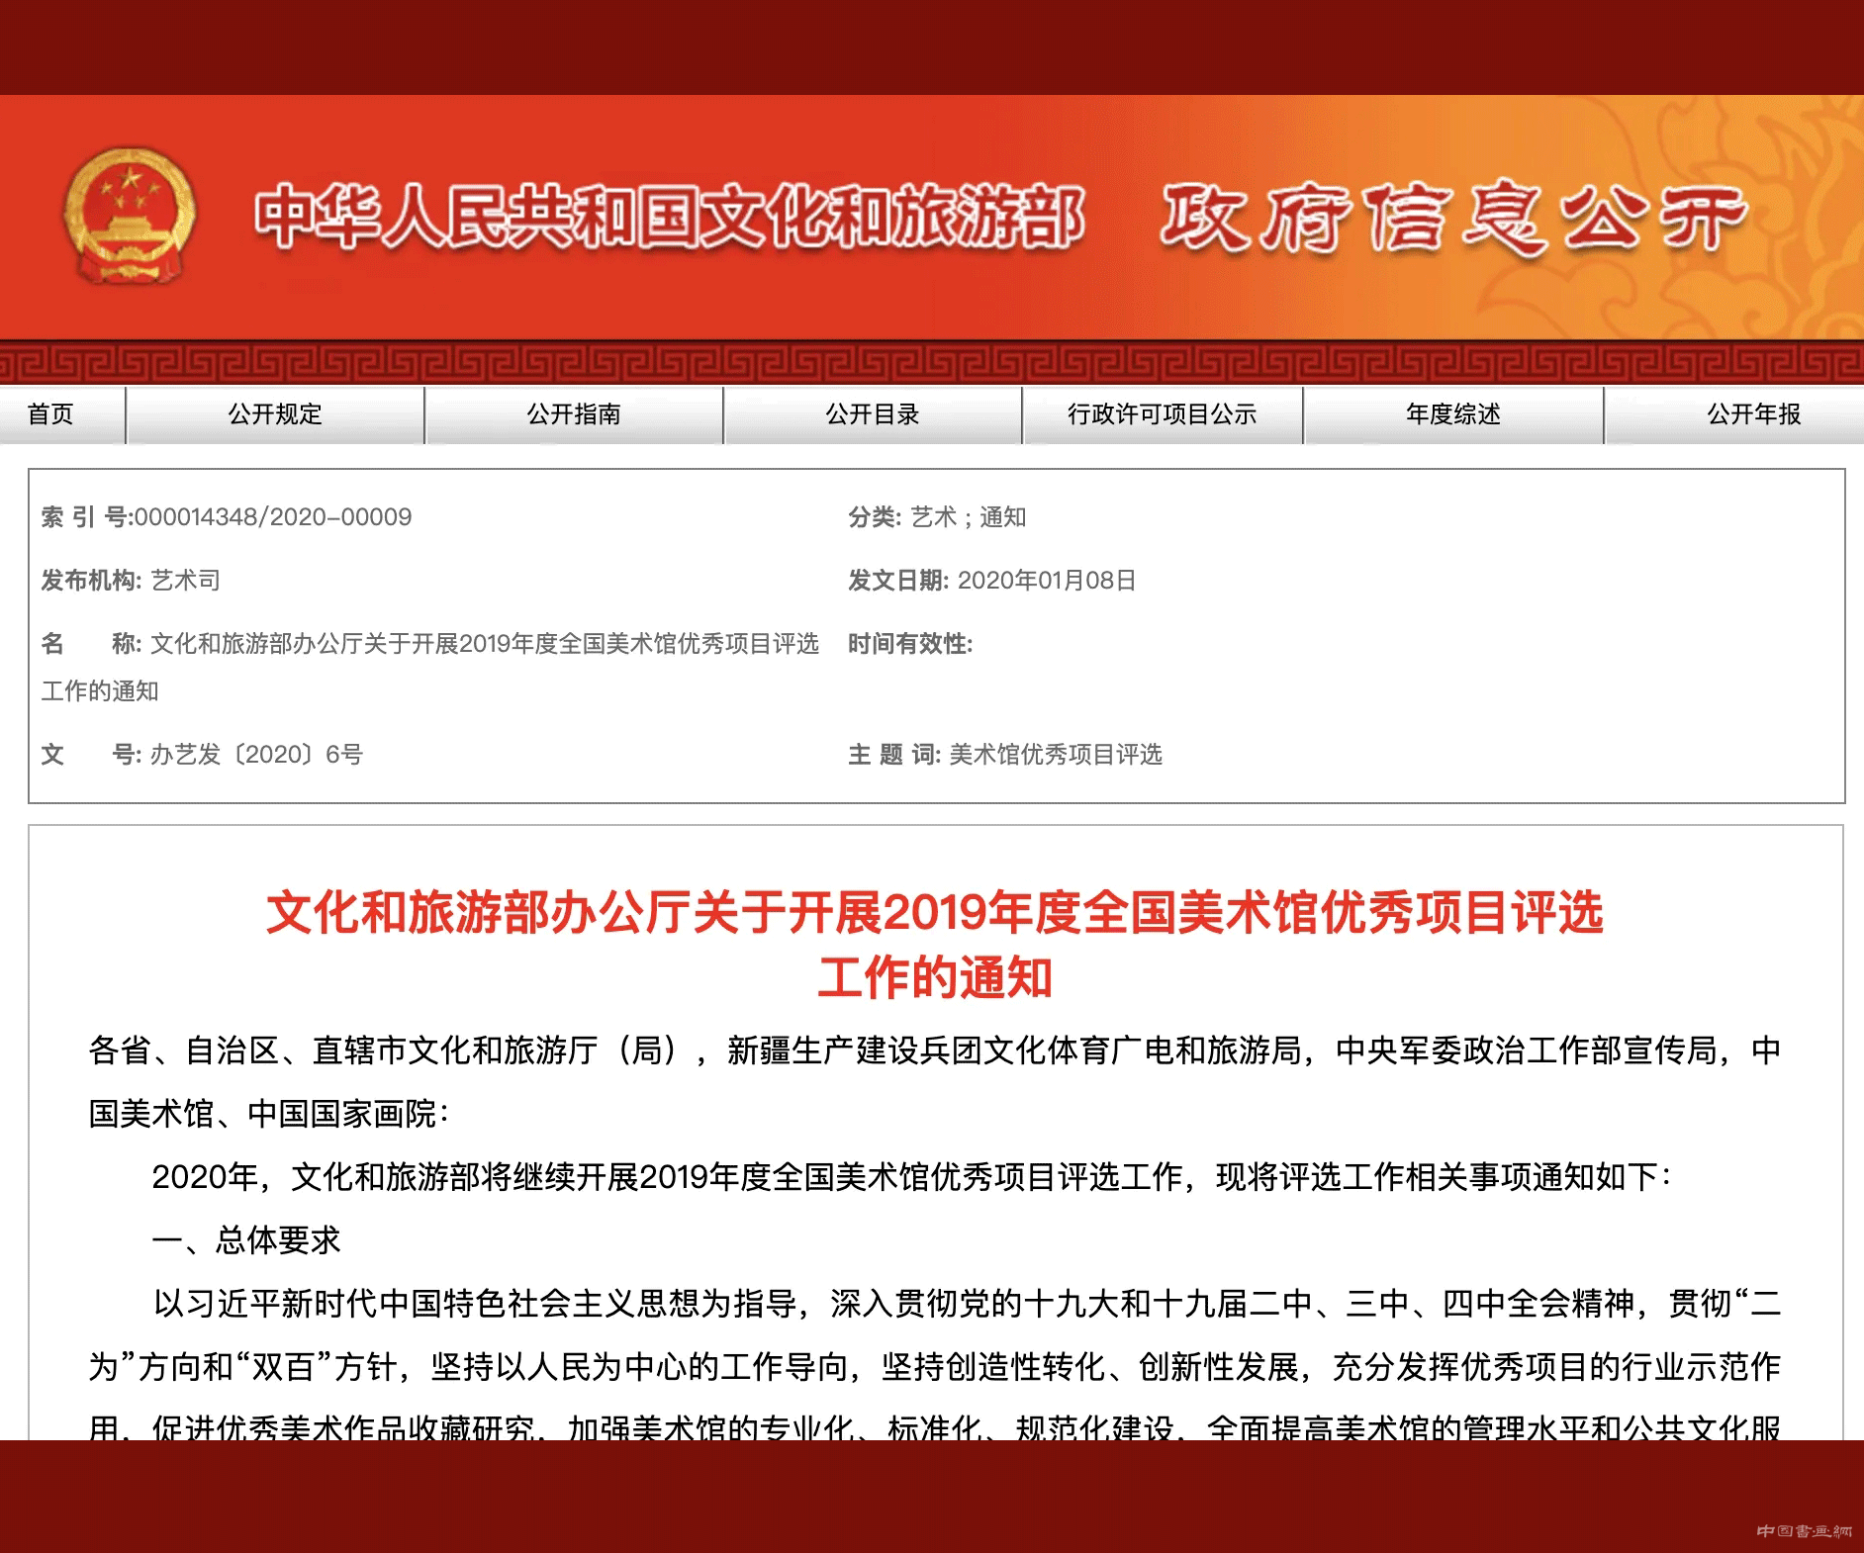This screenshot has height=1553, width=1864.
Task: Click the 名称 field document title text
Action: click(x=430, y=668)
